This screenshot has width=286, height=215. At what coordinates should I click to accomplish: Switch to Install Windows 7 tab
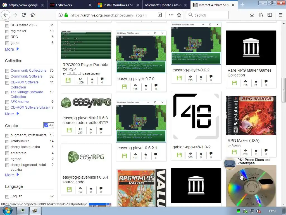pyautogui.click(x=119, y=5)
